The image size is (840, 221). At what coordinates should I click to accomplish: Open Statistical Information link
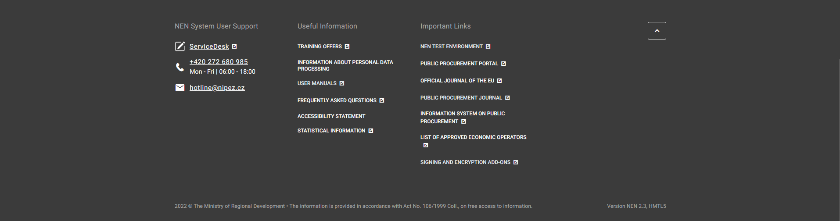point(331,131)
